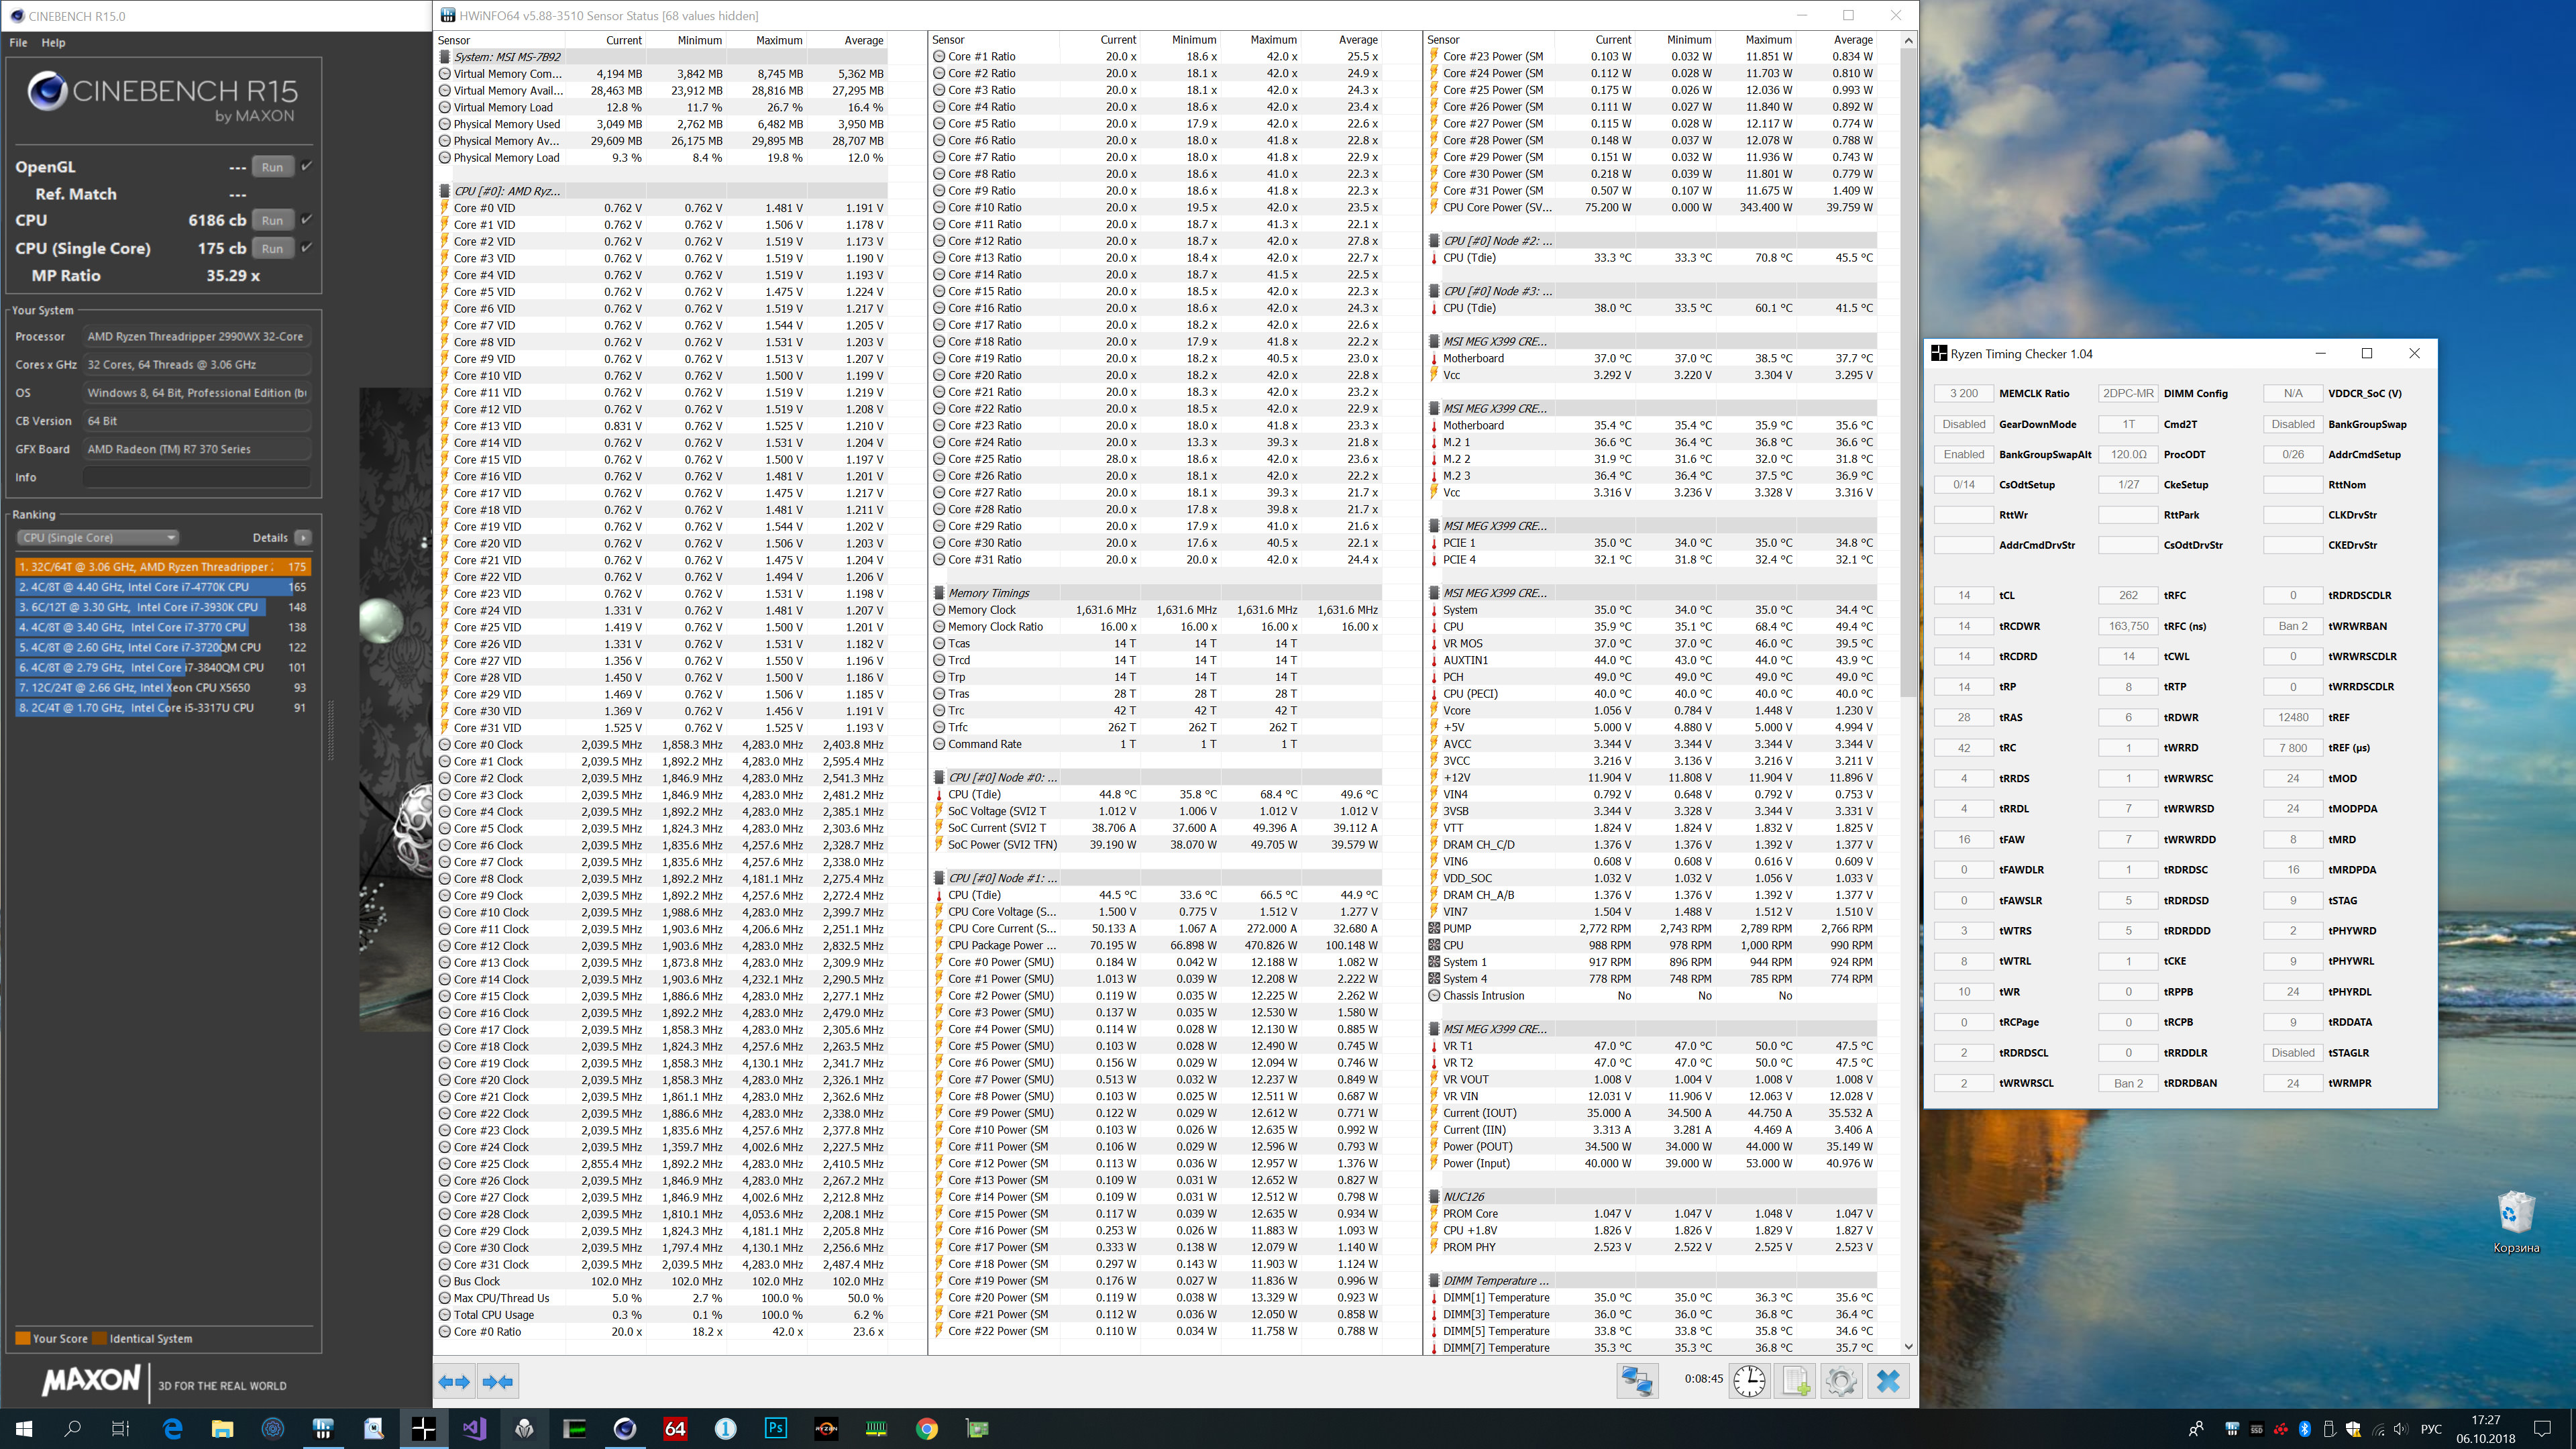Open clock showing 17:27 06.10.2018
Screen dimensions: 2576x1449
click(x=2485, y=1429)
